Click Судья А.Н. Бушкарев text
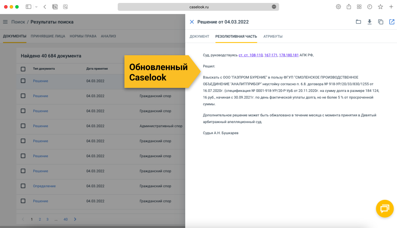The image size is (397, 228). [220, 133]
